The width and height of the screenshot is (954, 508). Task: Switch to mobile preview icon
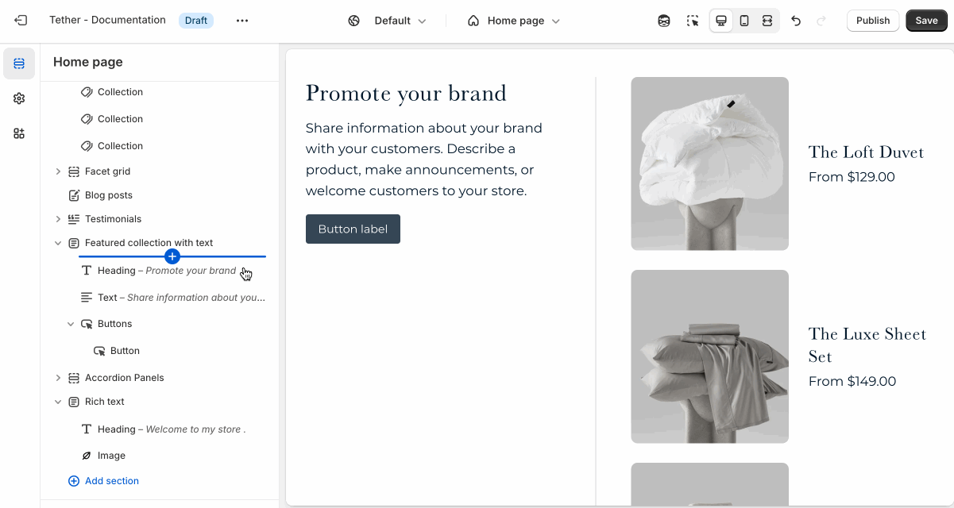744,21
